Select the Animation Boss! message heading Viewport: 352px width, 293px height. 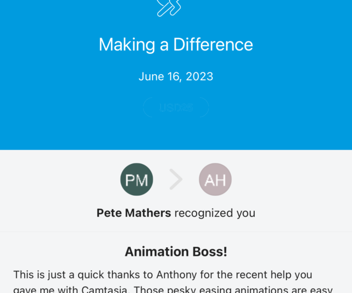tap(176, 252)
